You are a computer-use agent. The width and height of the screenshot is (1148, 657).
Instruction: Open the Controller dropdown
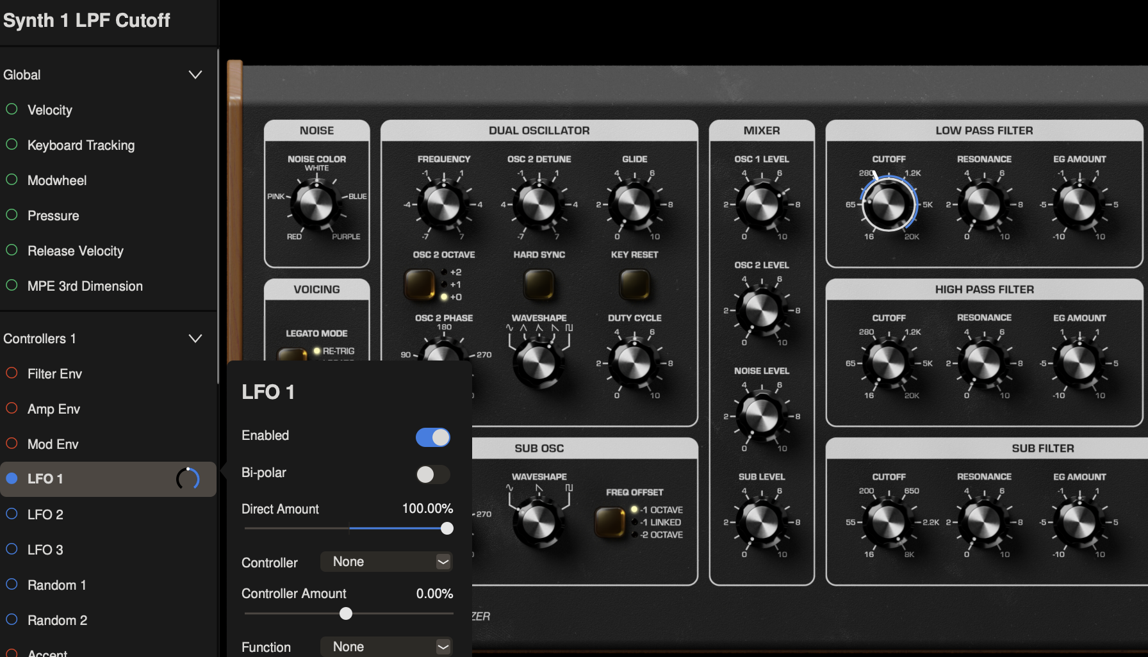(387, 562)
